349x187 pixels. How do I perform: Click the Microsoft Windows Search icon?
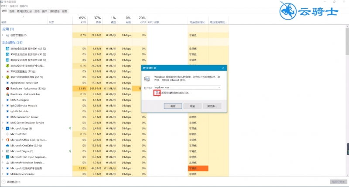(x=7, y=163)
